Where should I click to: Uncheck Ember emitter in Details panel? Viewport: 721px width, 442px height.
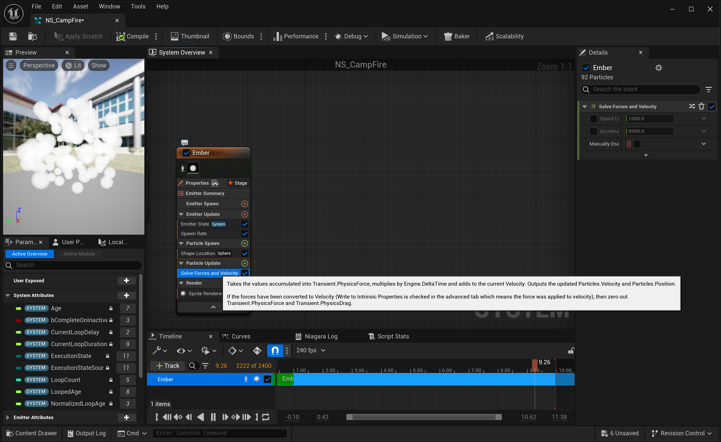pyautogui.click(x=586, y=68)
